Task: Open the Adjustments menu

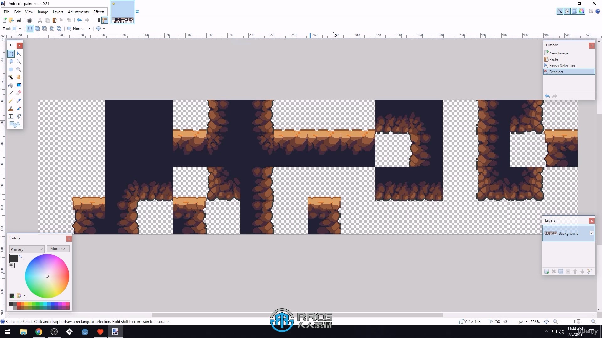Action: click(x=78, y=12)
